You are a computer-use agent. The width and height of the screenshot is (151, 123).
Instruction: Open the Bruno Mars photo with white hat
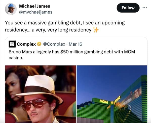(41, 94)
